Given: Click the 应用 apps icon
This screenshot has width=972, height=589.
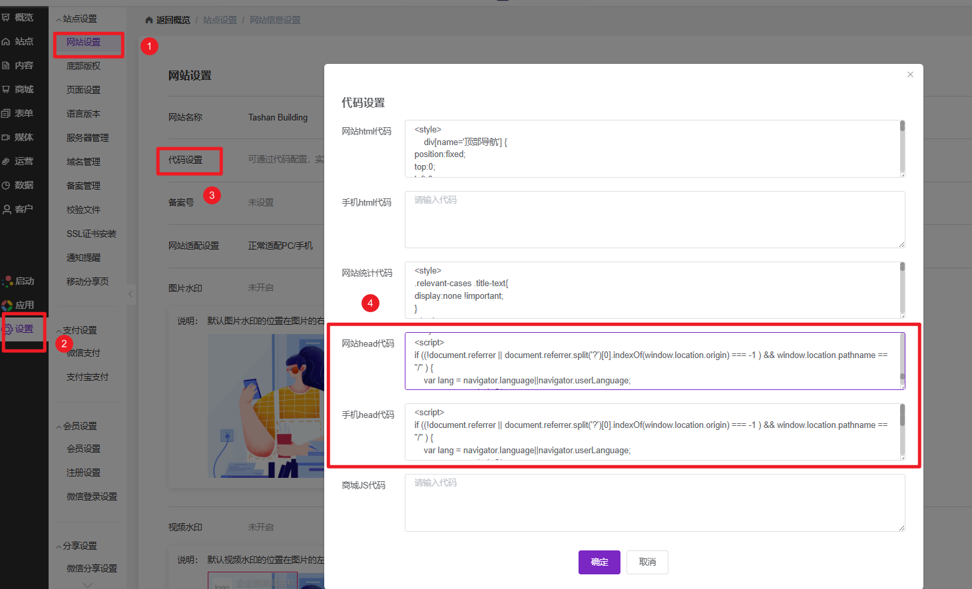Looking at the screenshot, I should click(7, 305).
